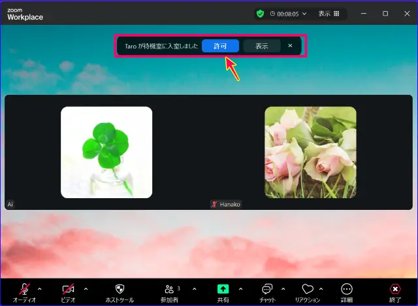The image size is (418, 306).
Task: Click the 終了 end meeting icon
Action: pyautogui.click(x=395, y=290)
